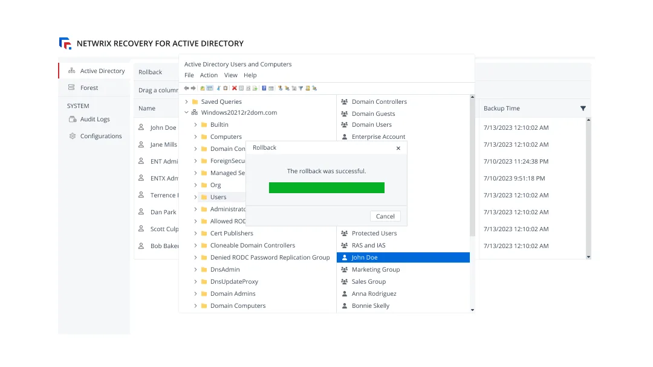Screen dimensions: 653x367
Task: Select user Bonnie Skelly
Action: pos(371,305)
